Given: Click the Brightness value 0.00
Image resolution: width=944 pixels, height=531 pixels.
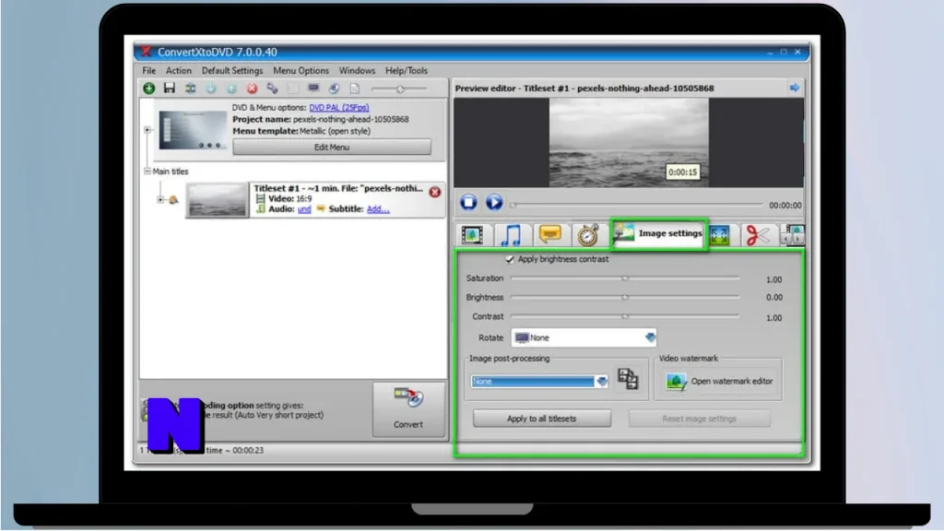Looking at the screenshot, I should pyautogui.click(x=773, y=298).
